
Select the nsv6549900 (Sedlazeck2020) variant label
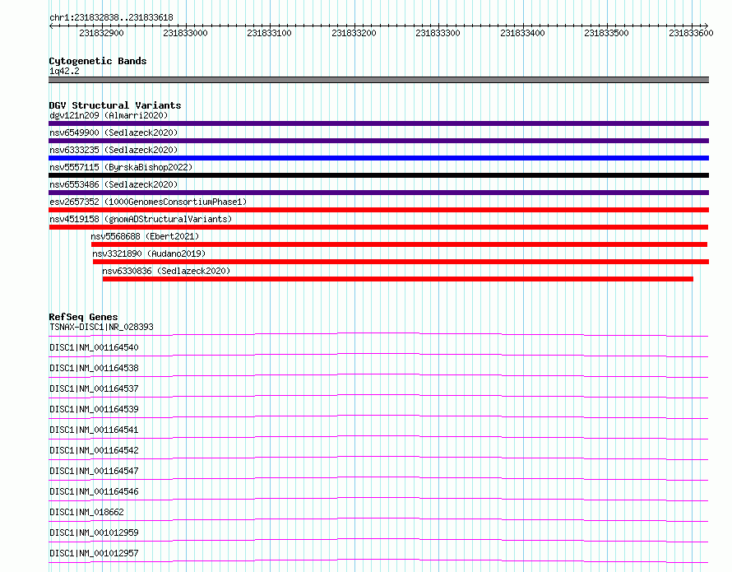click(114, 133)
